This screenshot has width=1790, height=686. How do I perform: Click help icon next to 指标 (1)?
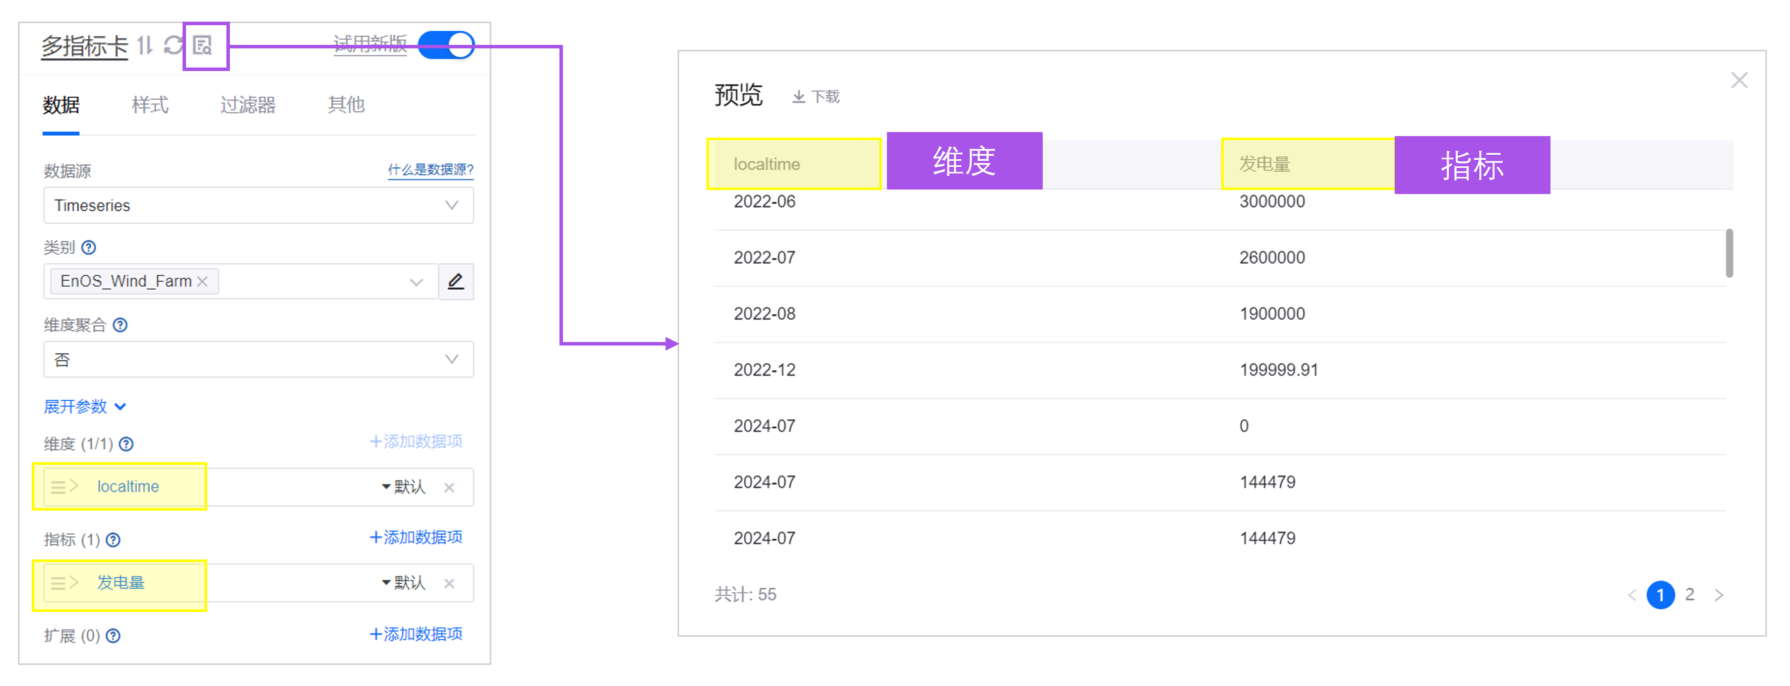(113, 539)
